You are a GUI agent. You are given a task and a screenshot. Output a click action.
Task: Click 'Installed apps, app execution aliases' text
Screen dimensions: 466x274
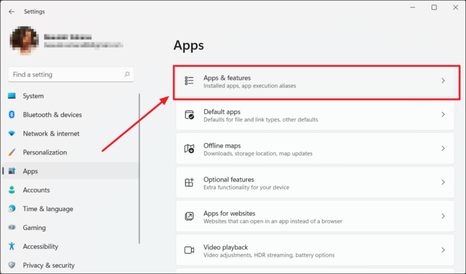tap(250, 86)
